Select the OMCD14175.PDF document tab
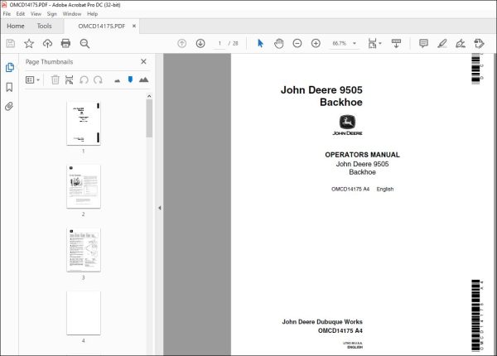497x356 pixels. [x=101, y=26]
